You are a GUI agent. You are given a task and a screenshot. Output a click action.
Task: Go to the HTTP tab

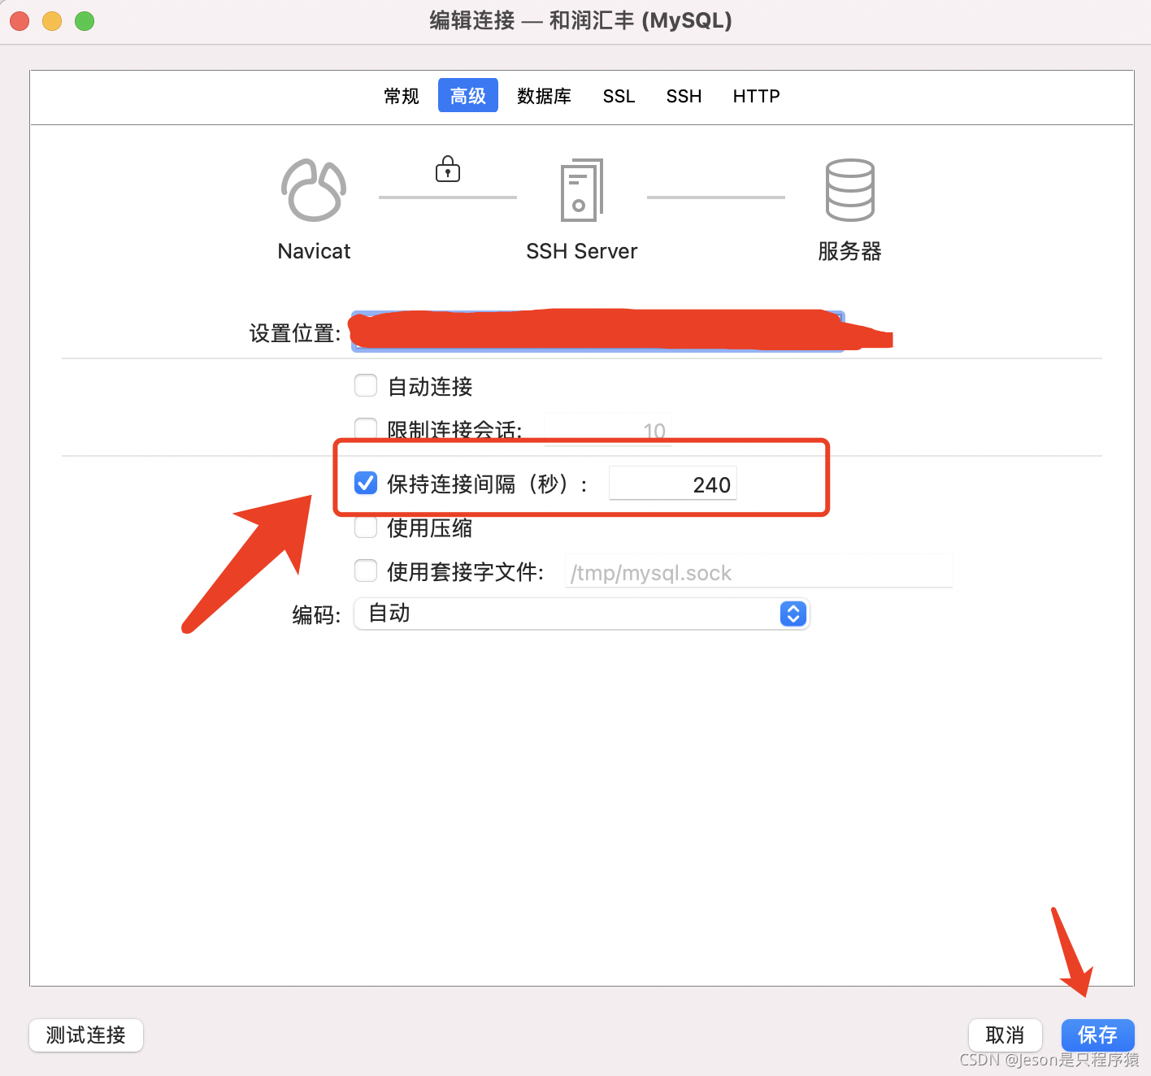pos(757,96)
